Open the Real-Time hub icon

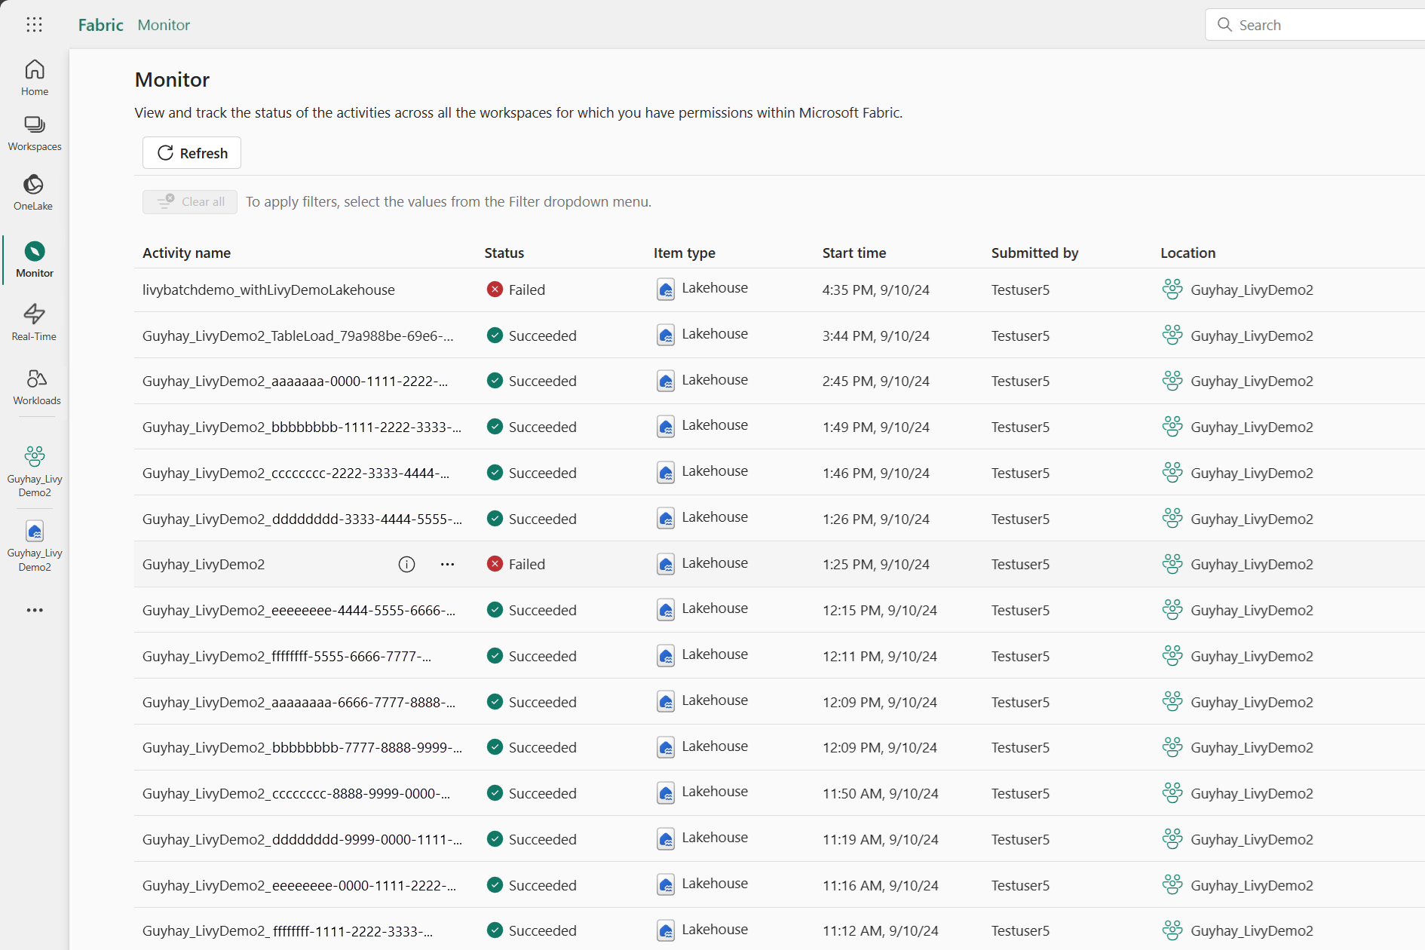pyautogui.click(x=34, y=323)
